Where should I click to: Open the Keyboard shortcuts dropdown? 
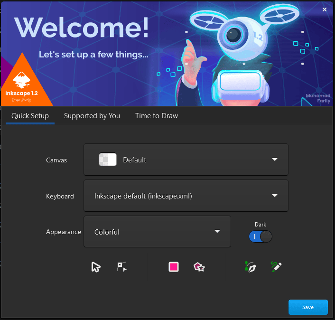[x=186, y=196]
